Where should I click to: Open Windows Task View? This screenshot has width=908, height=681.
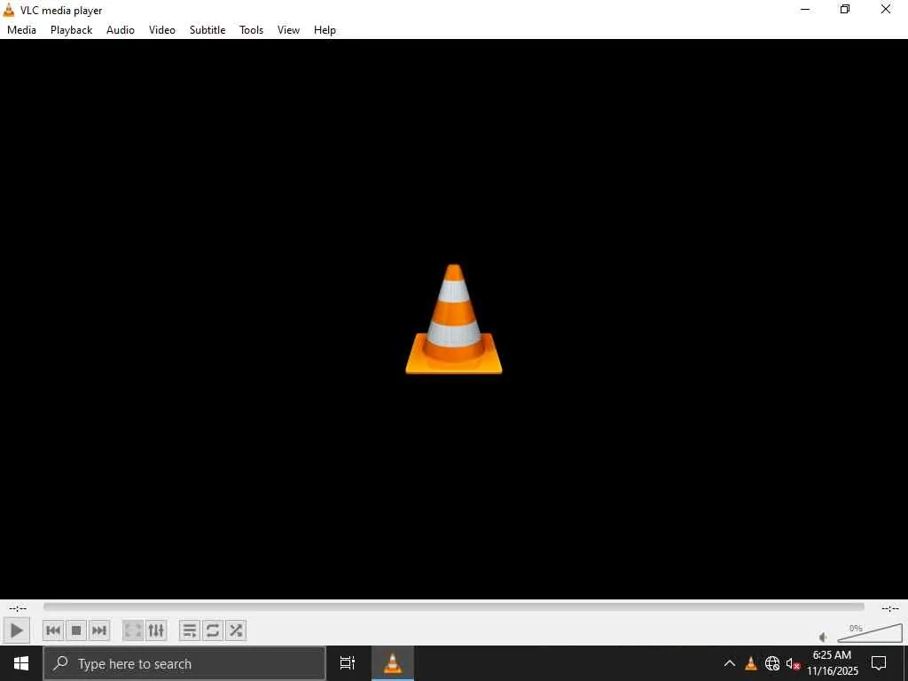(x=348, y=663)
